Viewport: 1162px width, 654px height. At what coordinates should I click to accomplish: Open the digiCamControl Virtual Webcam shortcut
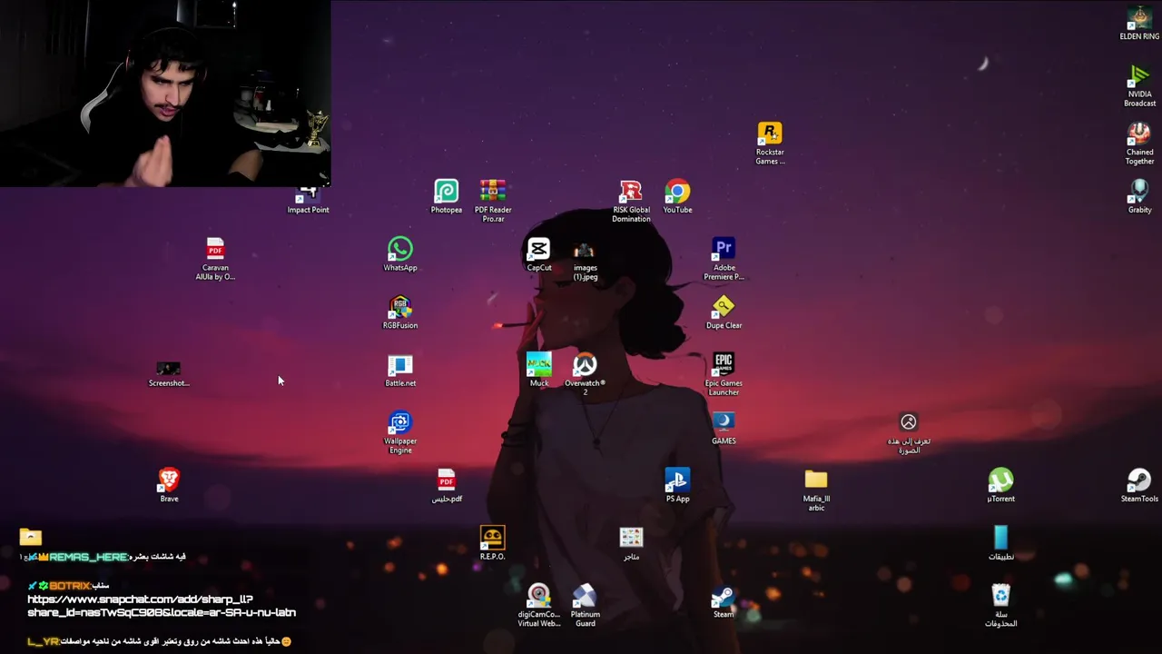click(x=538, y=605)
